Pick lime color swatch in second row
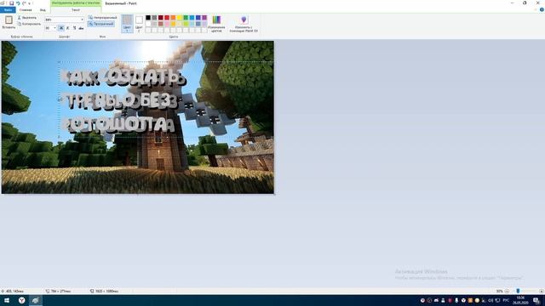 click(186, 24)
